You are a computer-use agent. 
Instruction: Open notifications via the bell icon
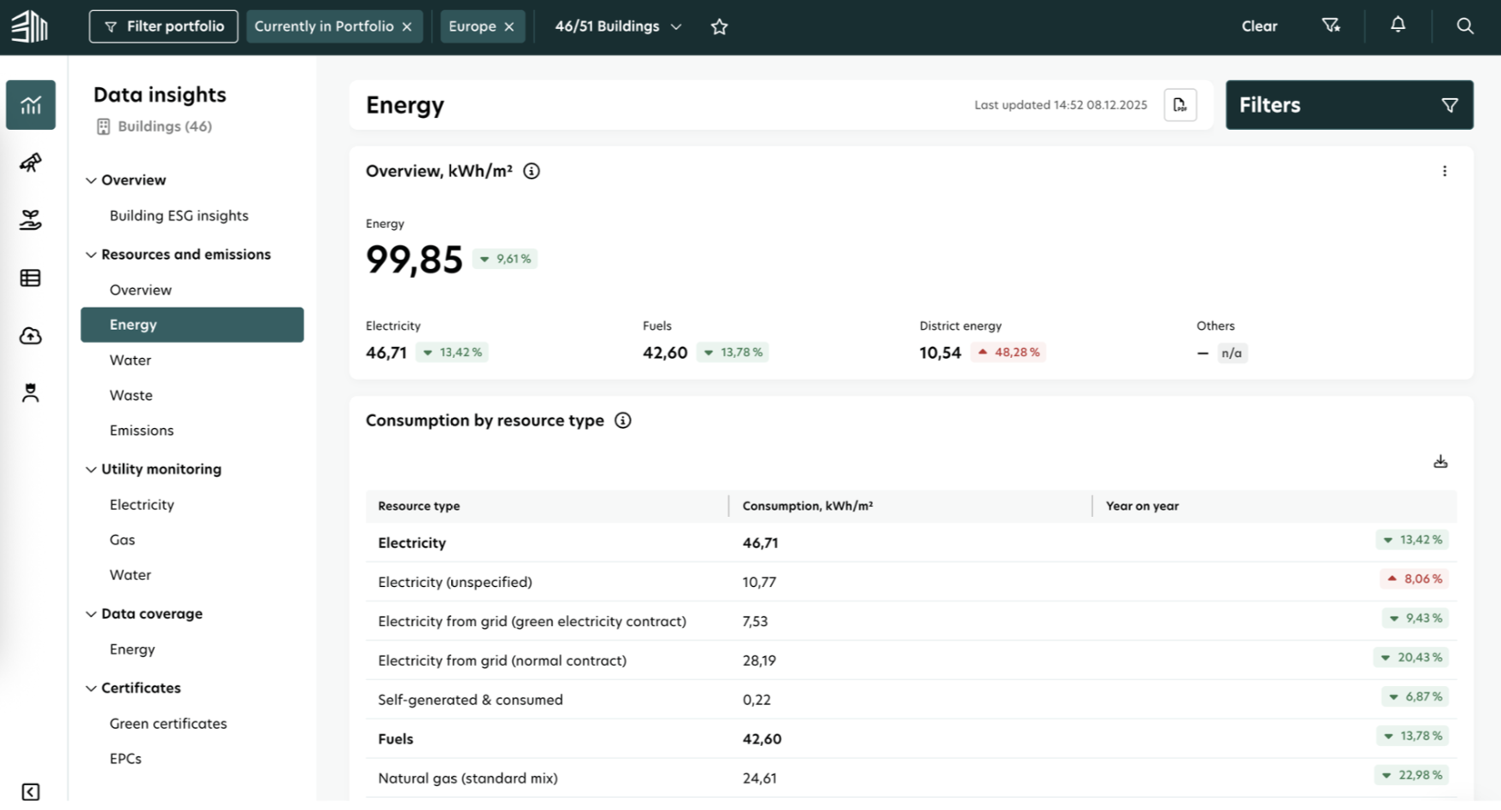coord(1398,25)
